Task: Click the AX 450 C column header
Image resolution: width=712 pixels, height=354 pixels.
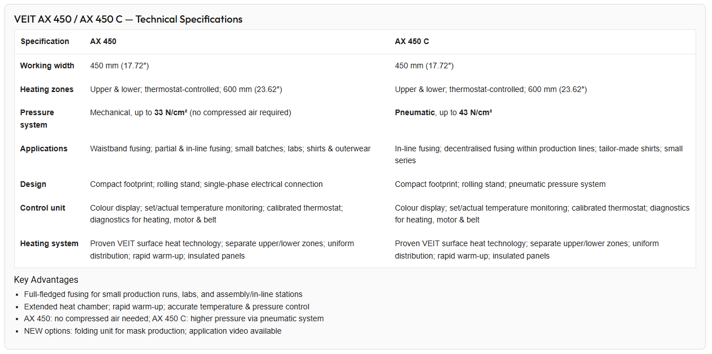Action: point(412,41)
